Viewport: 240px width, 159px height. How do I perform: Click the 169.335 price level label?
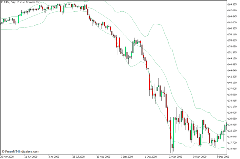coord(233,4)
